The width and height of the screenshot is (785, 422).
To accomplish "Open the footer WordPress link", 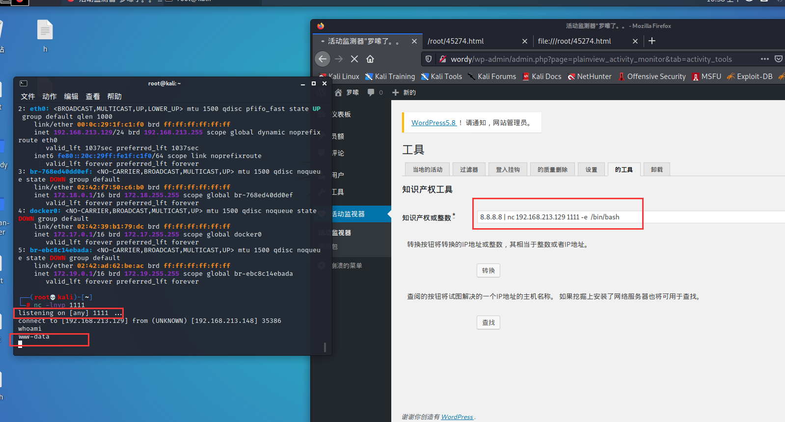I will [x=457, y=417].
